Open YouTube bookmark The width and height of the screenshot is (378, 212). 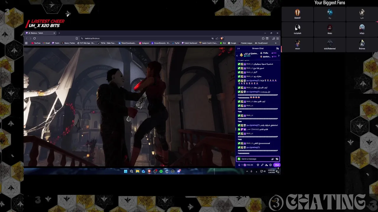coord(36,43)
